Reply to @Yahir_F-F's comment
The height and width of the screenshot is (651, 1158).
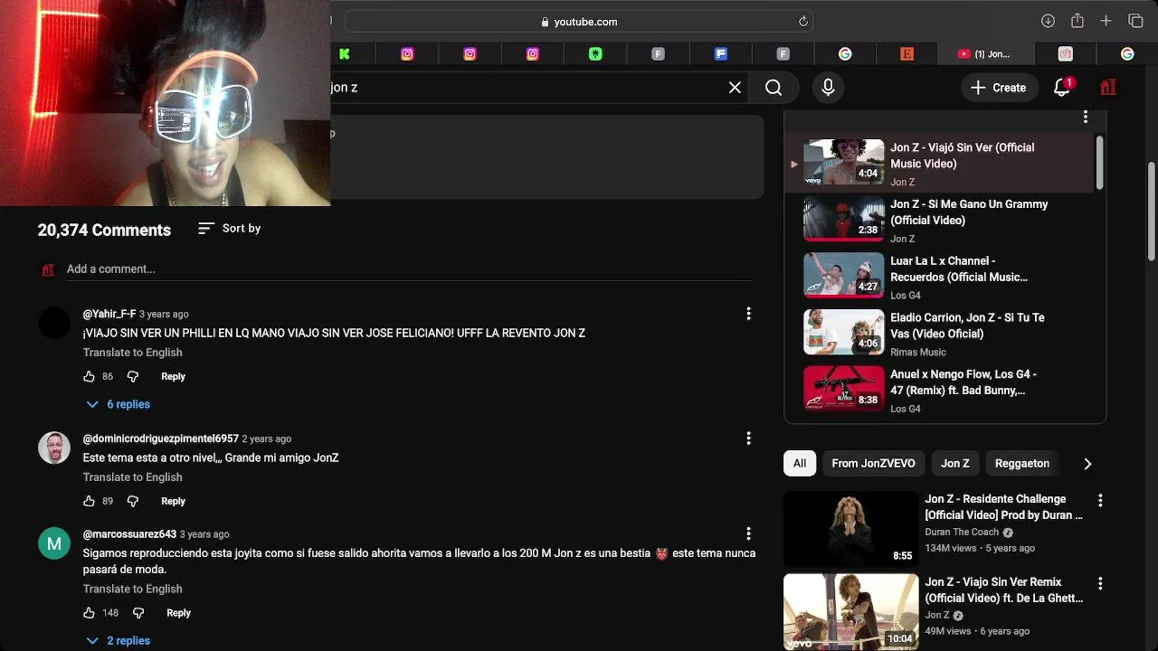(173, 376)
